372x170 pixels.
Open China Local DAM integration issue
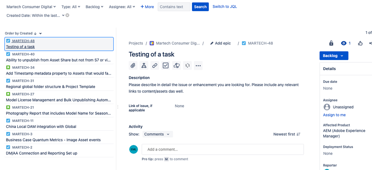[59, 124]
